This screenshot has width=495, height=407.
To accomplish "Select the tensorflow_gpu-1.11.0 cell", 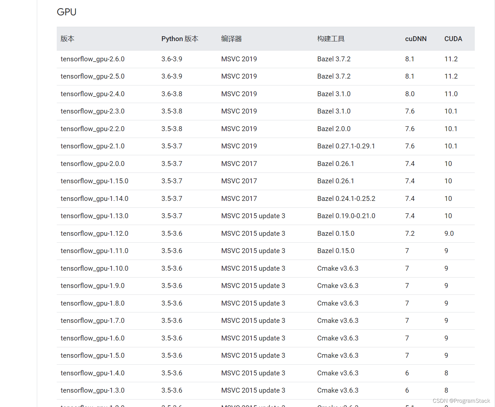I will coord(95,251).
